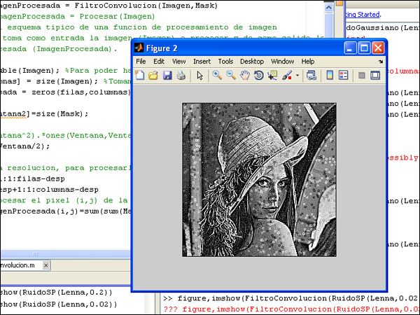Activate the Zoom In magnifier tool

click(x=218, y=75)
